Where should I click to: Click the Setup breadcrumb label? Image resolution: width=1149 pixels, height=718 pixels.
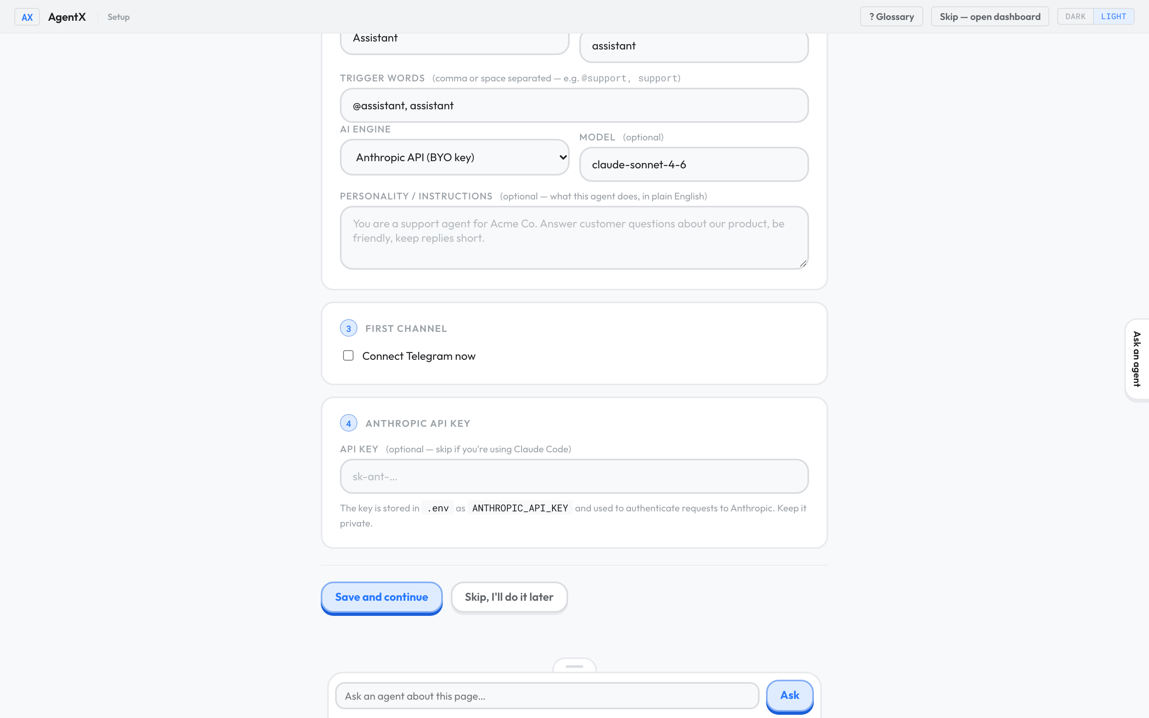coord(118,17)
